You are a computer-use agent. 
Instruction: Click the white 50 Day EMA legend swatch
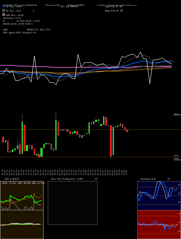4,11
